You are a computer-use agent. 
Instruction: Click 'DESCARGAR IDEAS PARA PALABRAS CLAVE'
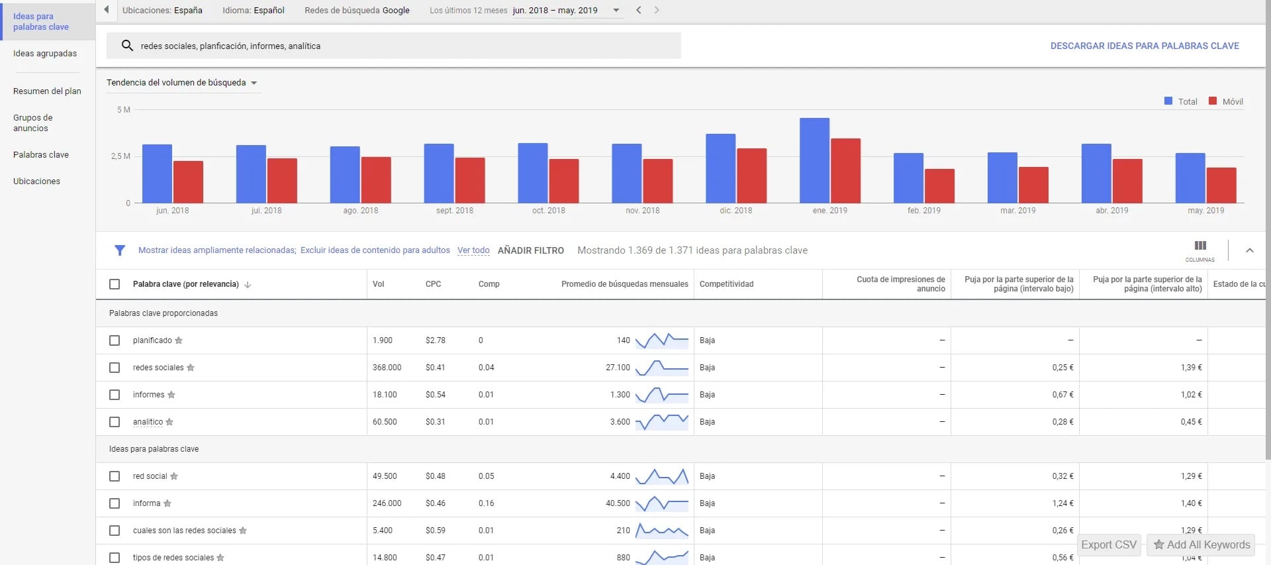1145,46
